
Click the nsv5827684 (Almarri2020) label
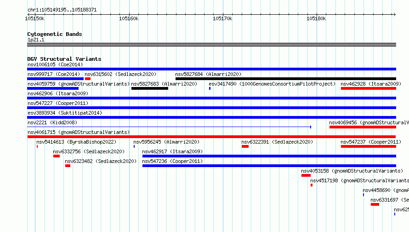click(x=208, y=74)
